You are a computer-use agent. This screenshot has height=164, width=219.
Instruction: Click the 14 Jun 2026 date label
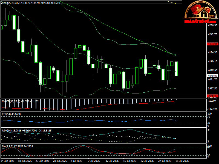(8, 161)
